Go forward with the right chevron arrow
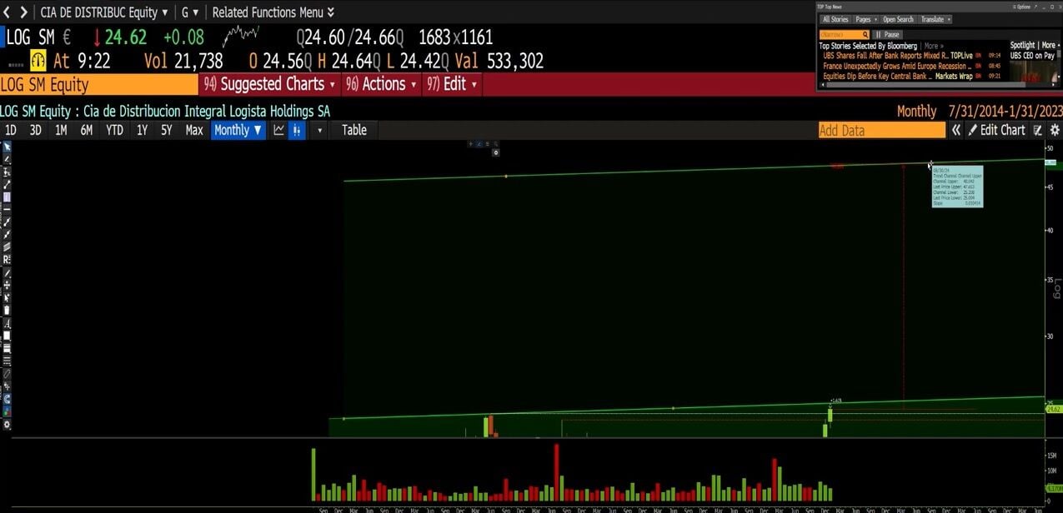 [x=23, y=12]
